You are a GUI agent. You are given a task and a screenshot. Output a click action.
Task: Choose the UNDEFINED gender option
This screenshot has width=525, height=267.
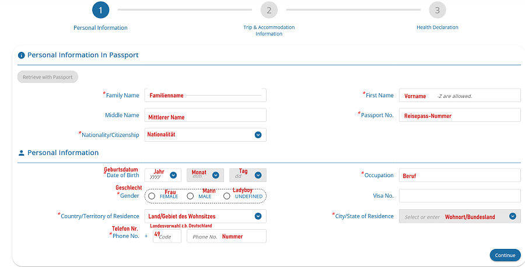click(x=227, y=196)
